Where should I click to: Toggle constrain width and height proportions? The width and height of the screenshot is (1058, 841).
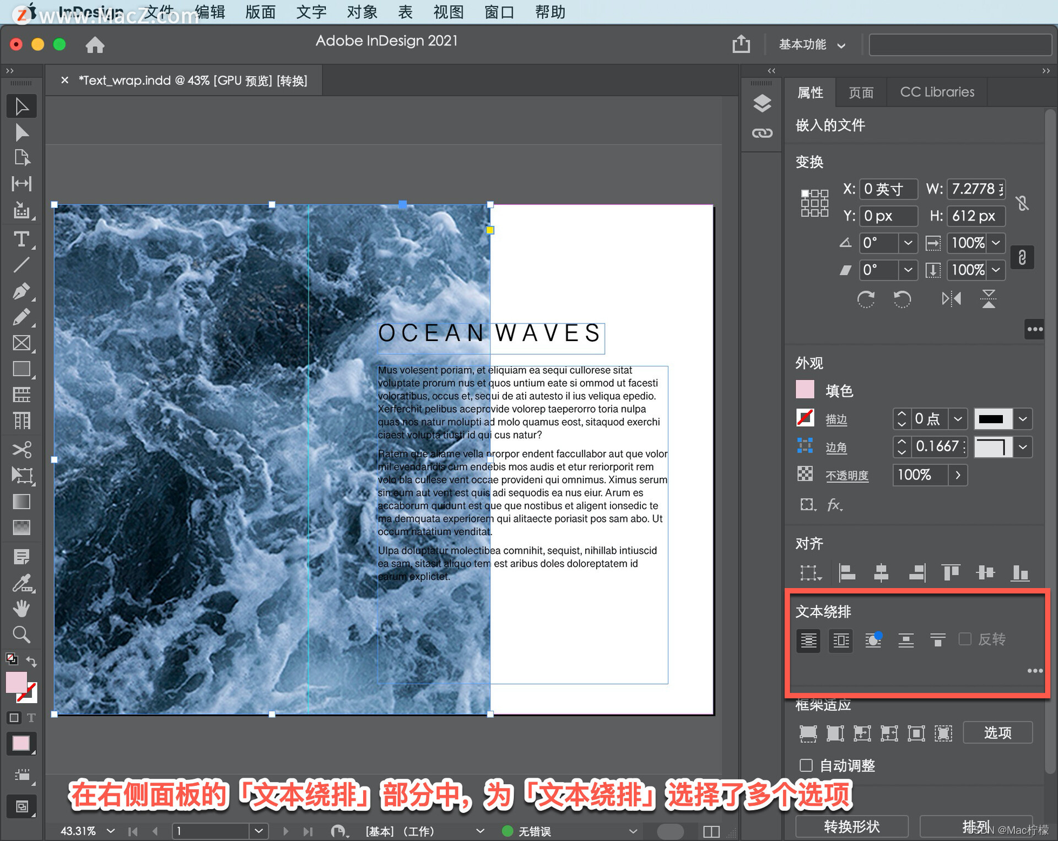tap(1022, 203)
